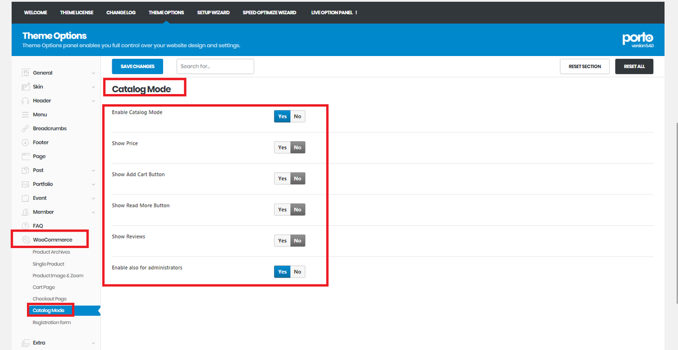Open the Welcome tab
Screen dimensions: 678x350
[x=35, y=13]
